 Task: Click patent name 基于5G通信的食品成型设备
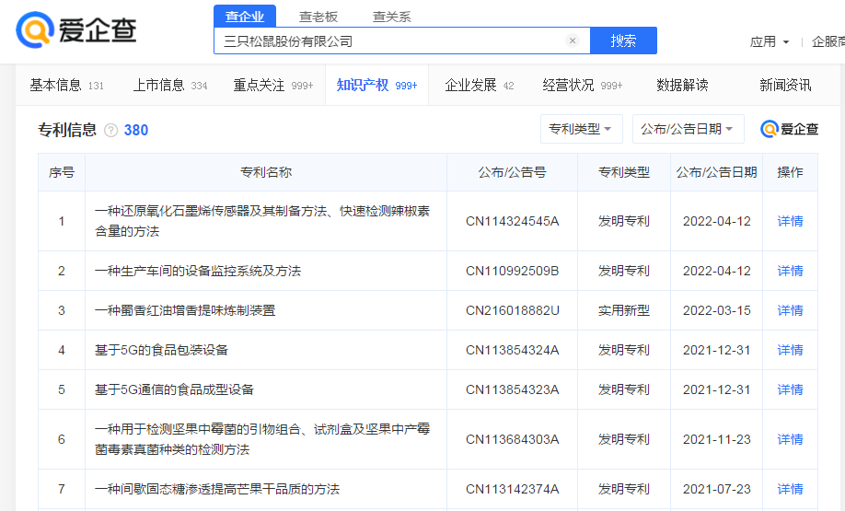[174, 389]
